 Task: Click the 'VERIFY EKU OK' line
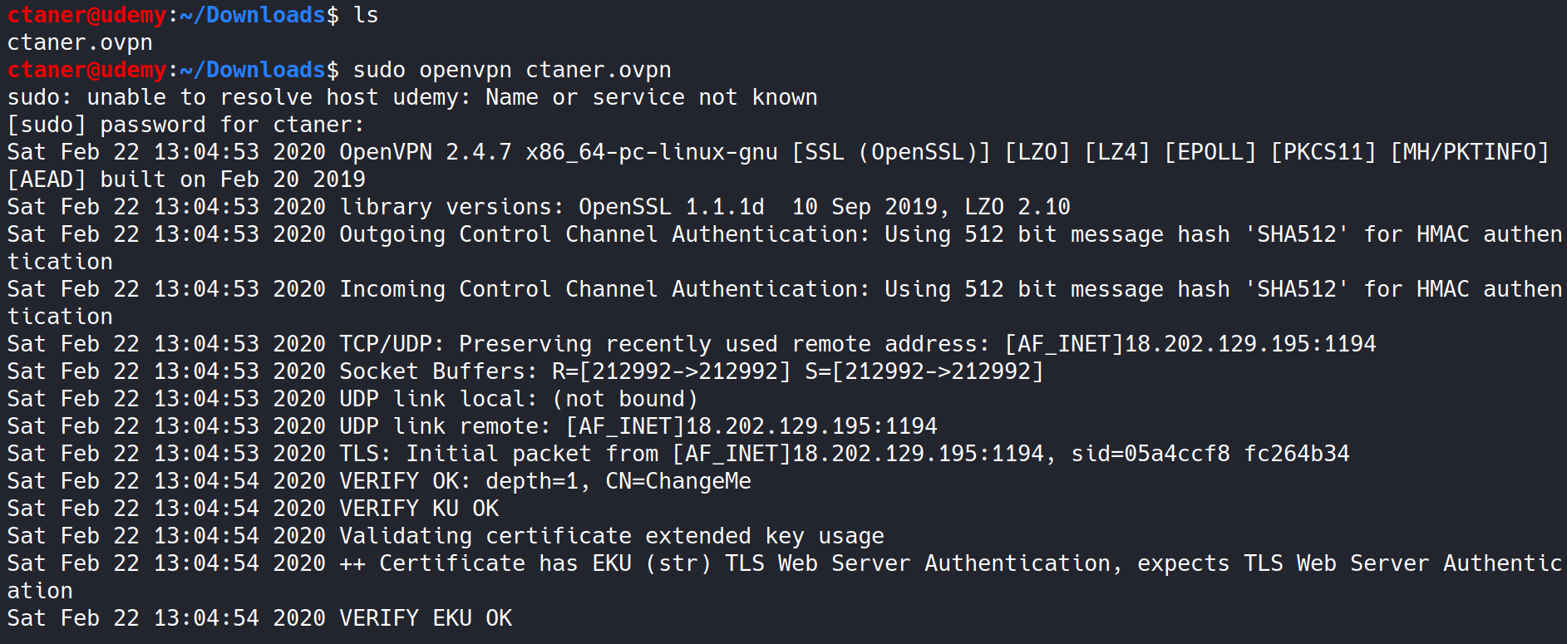click(x=259, y=618)
